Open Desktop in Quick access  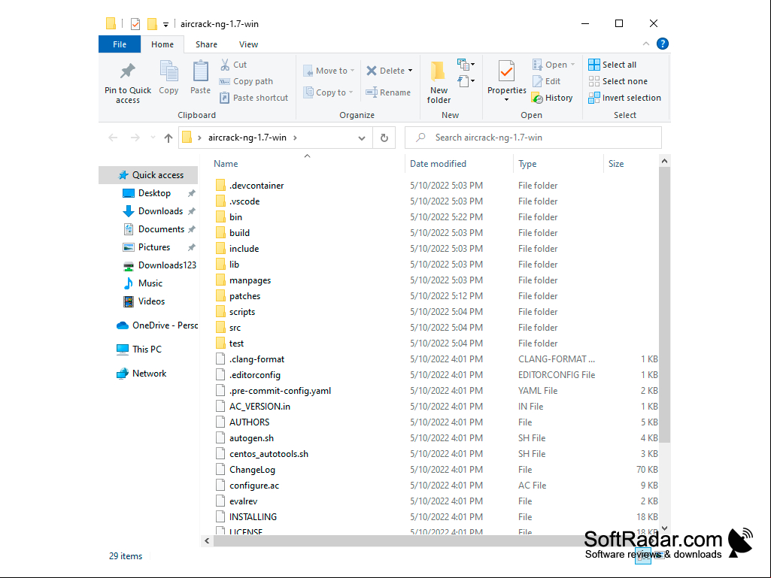pyautogui.click(x=154, y=193)
